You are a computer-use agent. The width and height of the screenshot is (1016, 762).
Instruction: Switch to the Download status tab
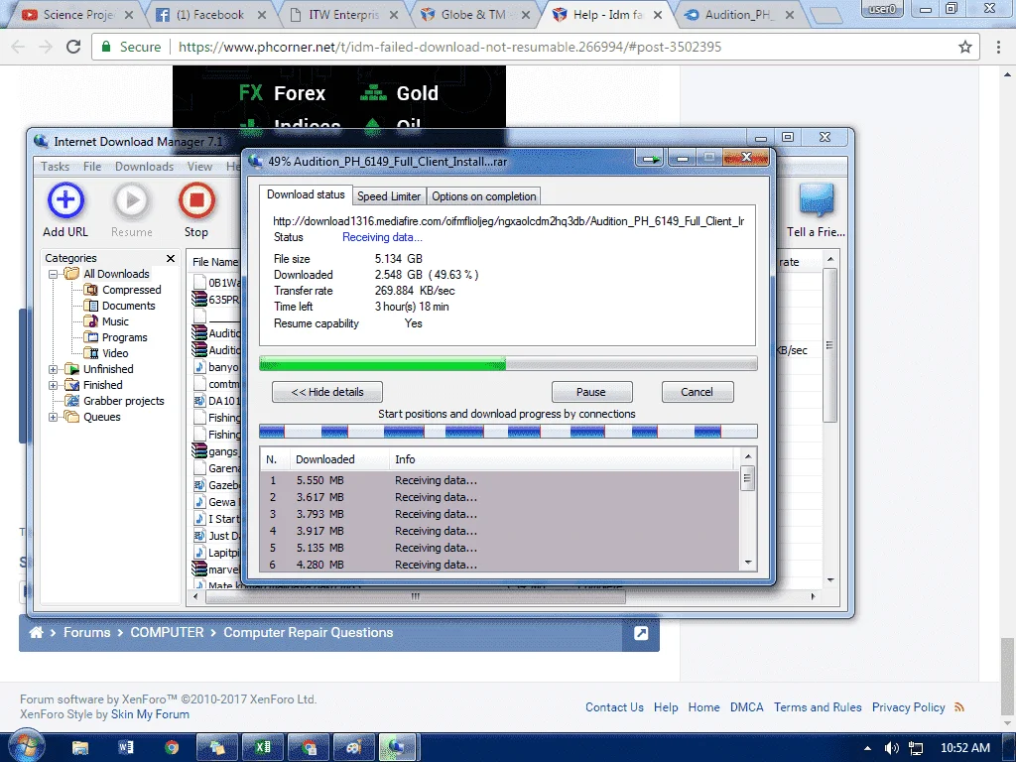(306, 194)
